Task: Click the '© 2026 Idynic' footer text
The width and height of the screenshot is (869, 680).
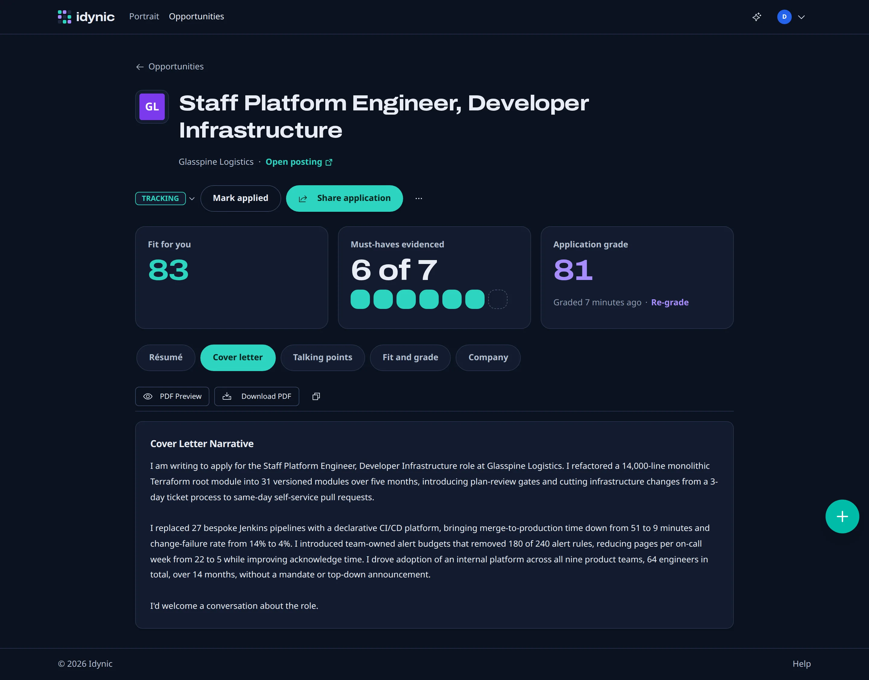Action: [85, 664]
